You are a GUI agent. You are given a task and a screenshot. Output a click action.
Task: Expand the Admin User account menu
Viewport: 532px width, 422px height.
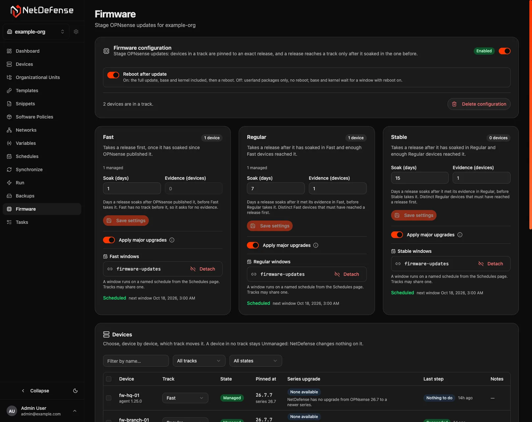(42, 411)
